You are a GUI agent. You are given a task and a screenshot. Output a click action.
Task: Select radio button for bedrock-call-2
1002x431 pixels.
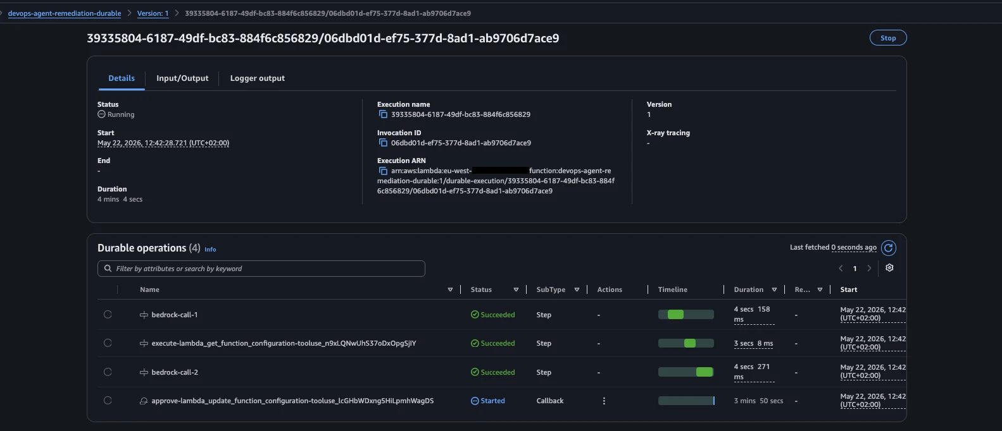(108, 372)
